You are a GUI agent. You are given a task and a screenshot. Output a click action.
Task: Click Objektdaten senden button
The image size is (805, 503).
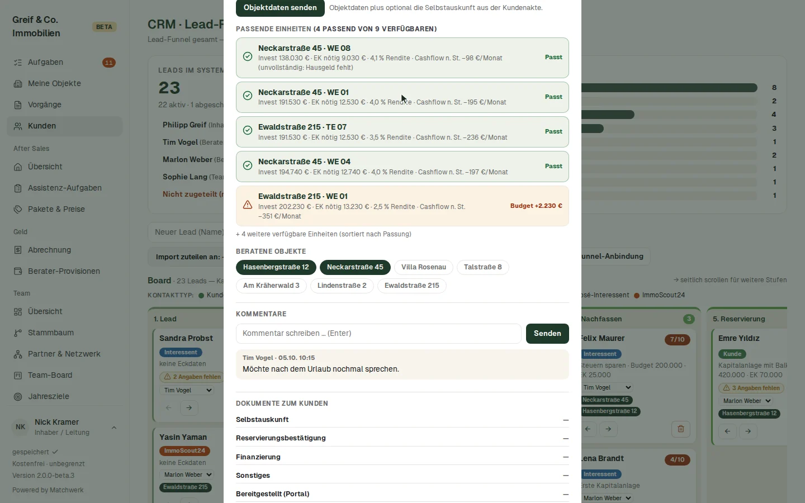point(280,8)
